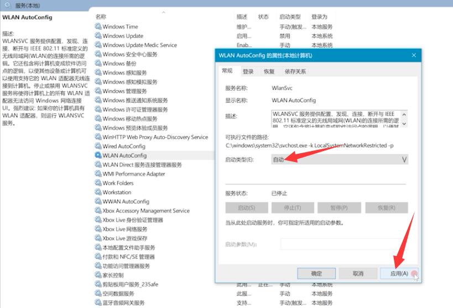The image size is (453, 308).
Task: Sort by the 登录为 column header
Action: 319,17
